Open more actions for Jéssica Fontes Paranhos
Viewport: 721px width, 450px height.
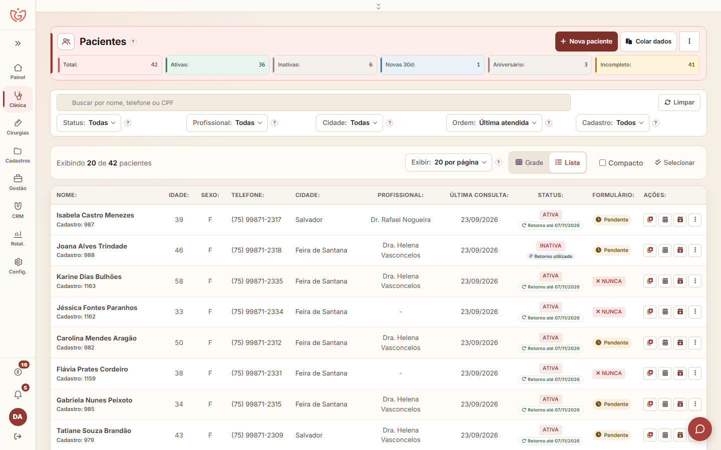click(x=695, y=311)
